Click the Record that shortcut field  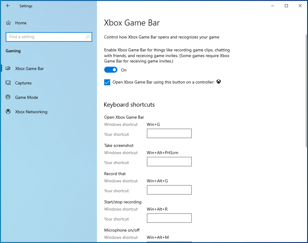tap(169, 190)
